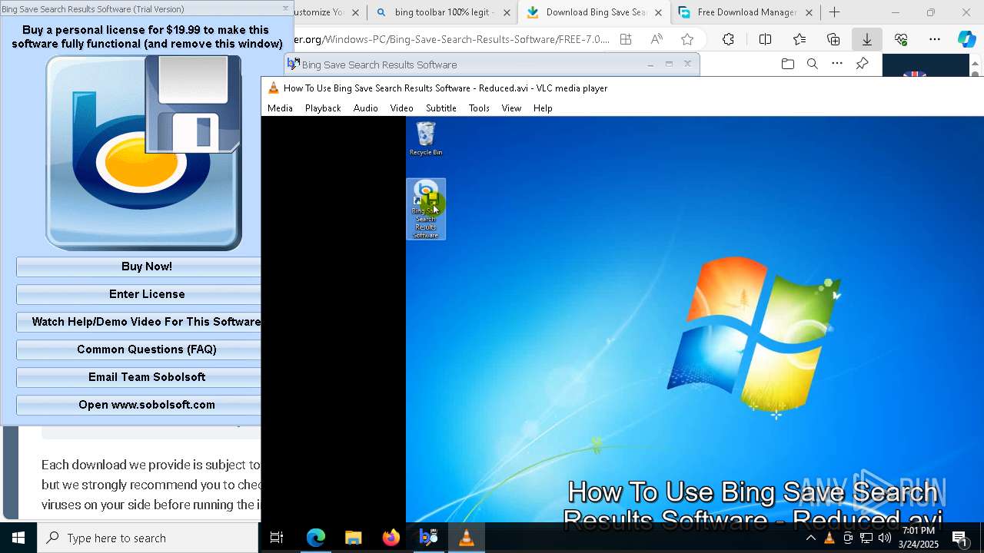Image resolution: width=984 pixels, height=553 pixels.
Task: Open Windows Start menu
Action: pos(18,538)
